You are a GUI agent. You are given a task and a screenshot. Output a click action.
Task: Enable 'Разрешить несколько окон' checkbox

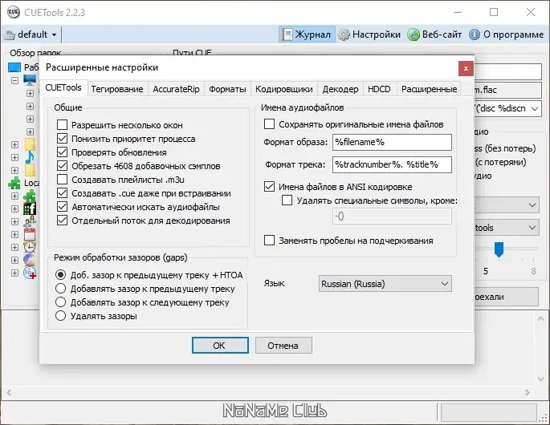coord(62,125)
